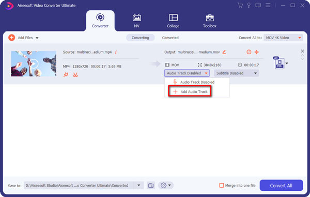
Task: Click the key register icon
Action: click(x=249, y=5)
